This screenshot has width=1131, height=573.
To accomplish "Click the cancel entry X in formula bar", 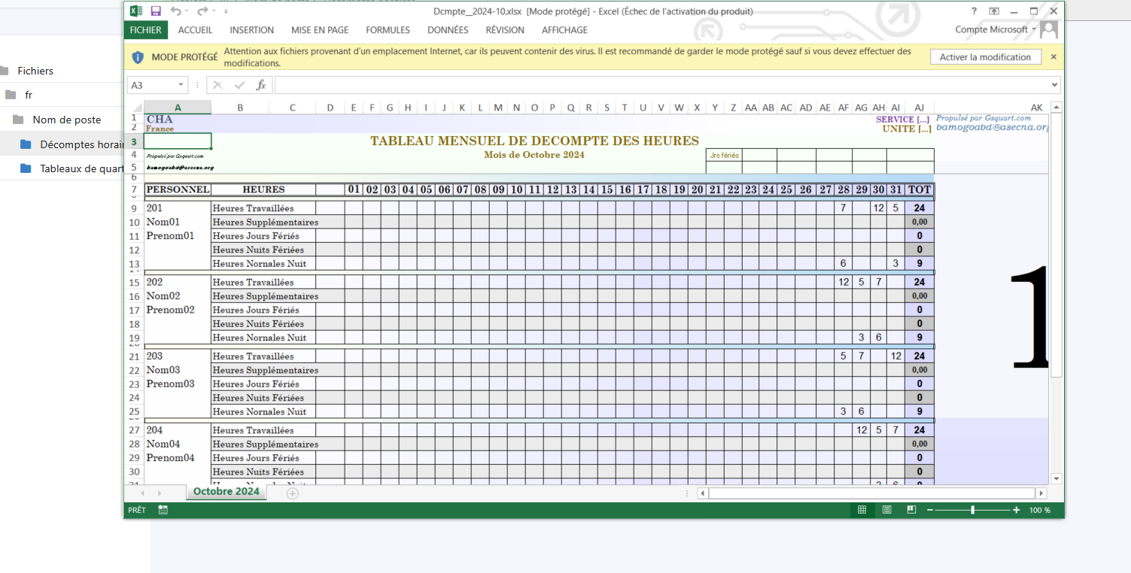I will pos(217,85).
